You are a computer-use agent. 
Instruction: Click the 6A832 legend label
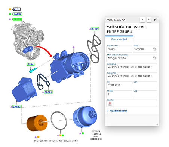pos(18,14)
